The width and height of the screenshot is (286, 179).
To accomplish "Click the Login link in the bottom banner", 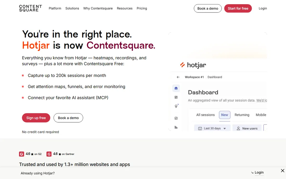I will click(x=259, y=172).
